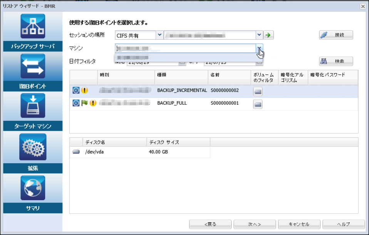Open the 拡張 gears step icon
This screenshot has height=235, width=369.
pos(33,147)
